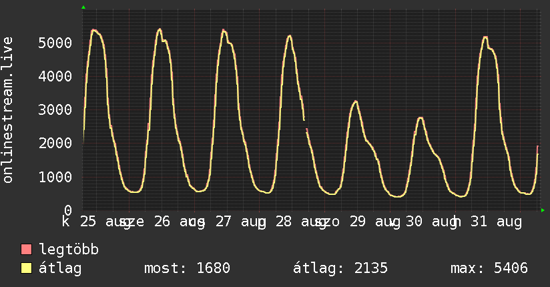The image size is (550, 287).
Task: Click the most: 1680 value
Action: pyautogui.click(x=188, y=268)
